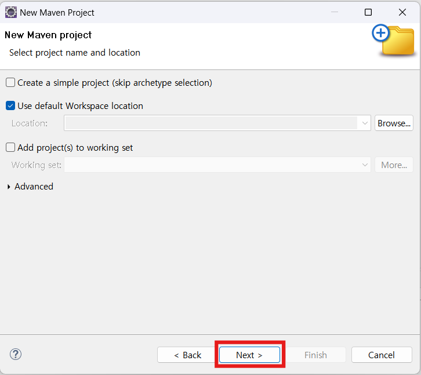Click the Finish button
The image size is (421, 375).
pyautogui.click(x=315, y=355)
